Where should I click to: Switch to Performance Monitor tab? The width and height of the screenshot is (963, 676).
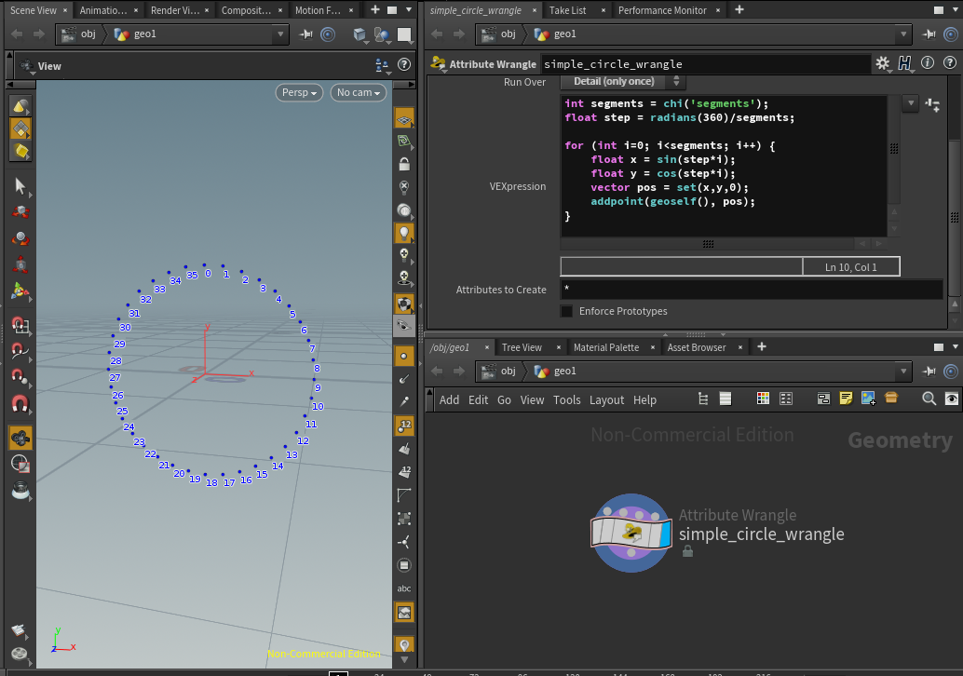pos(662,10)
